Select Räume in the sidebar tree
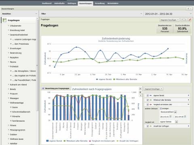Image resolution: width=194 pixels, height=145 pixels. pos(13,62)
